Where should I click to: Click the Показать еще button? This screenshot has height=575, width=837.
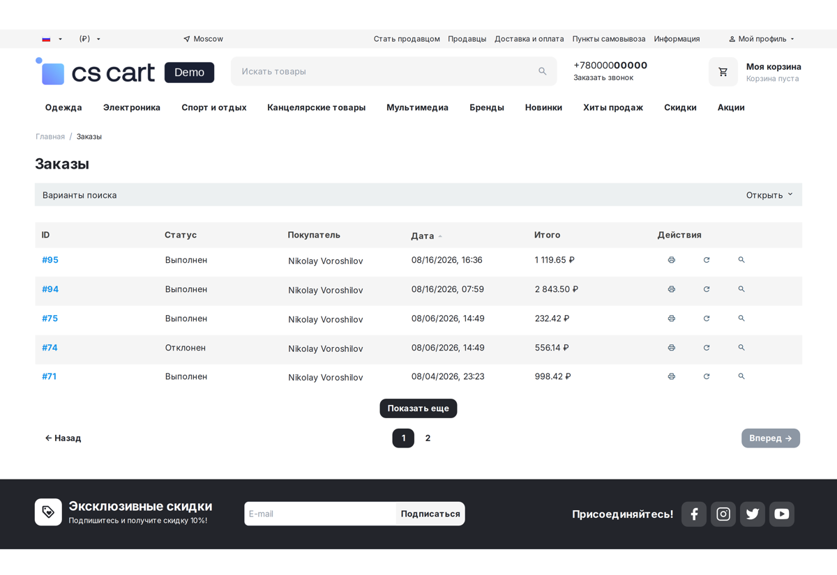(418, 408)
